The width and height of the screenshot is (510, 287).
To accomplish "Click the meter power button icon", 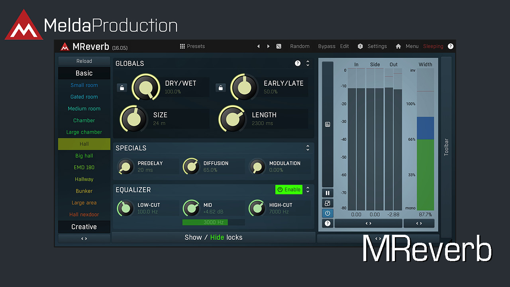I will coord(328,213).
